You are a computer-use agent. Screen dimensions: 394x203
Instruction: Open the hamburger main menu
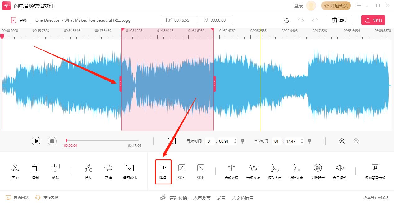click(x=359, y=6)
